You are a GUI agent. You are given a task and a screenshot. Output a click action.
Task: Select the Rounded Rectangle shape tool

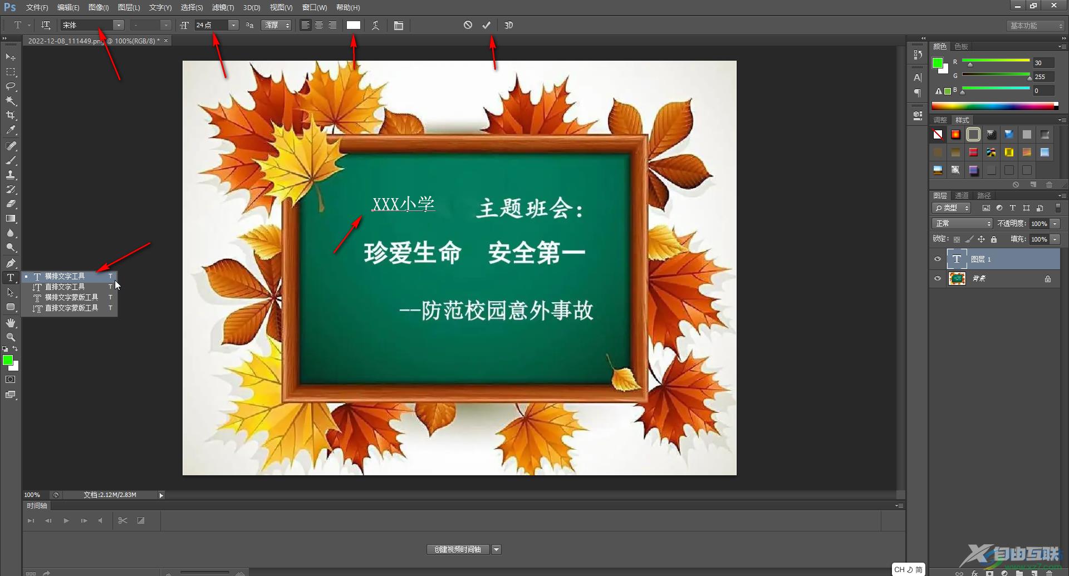click(x=11, y=307)
